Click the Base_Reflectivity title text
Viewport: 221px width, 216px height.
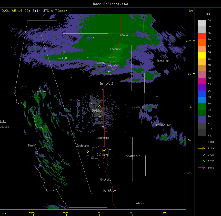pos(110,4)
